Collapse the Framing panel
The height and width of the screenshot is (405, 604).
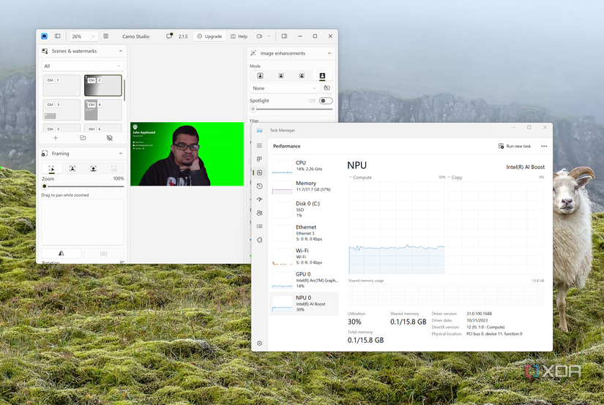(x=121, y=154)
